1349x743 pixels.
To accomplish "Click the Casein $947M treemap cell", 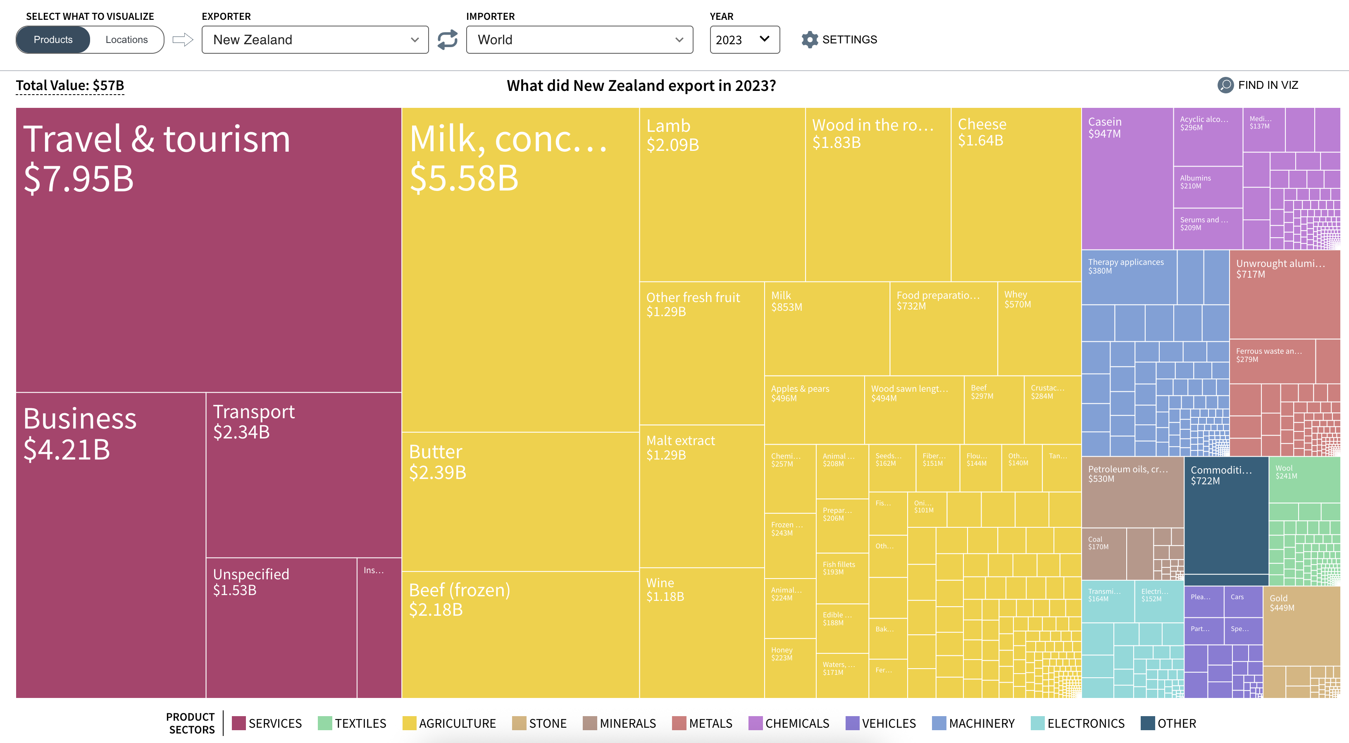I will [x=1127, y=178].
